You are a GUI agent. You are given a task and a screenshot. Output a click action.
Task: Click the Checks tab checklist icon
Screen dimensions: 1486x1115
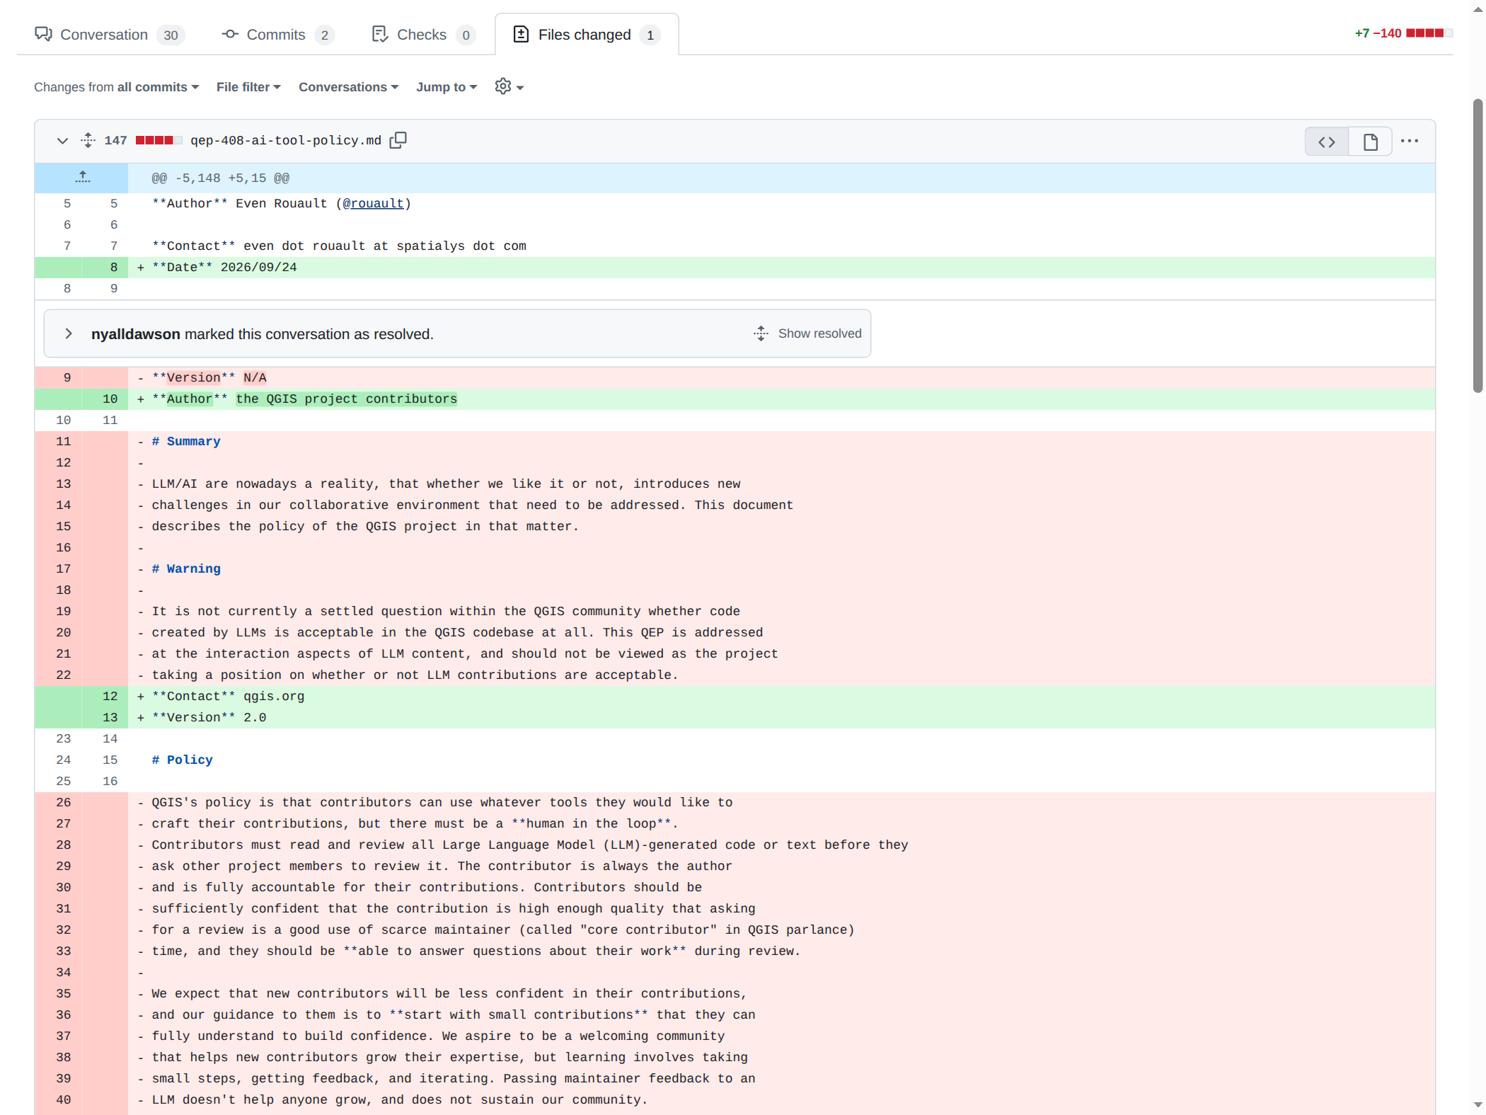[380, 34]
